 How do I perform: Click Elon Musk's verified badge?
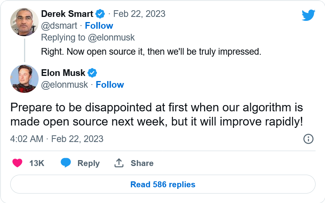pyautogui.click(x=92, y=73)
